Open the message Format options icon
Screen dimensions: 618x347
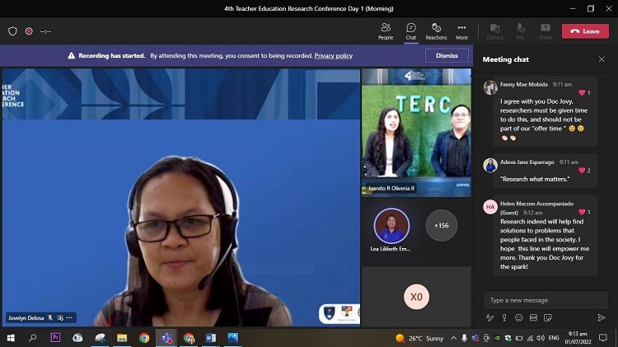489,317
